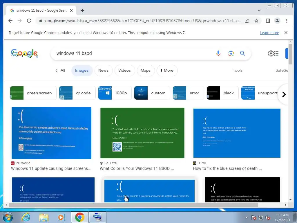Open the black BSOD image thumbnail
Screen dimensions: 297x223
(x=242, y=190)
